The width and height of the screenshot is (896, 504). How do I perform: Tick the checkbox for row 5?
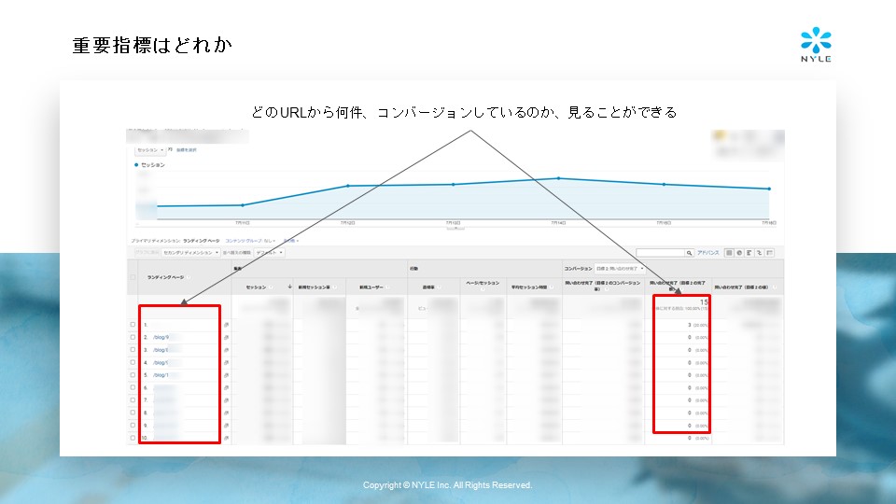[133, 375]
